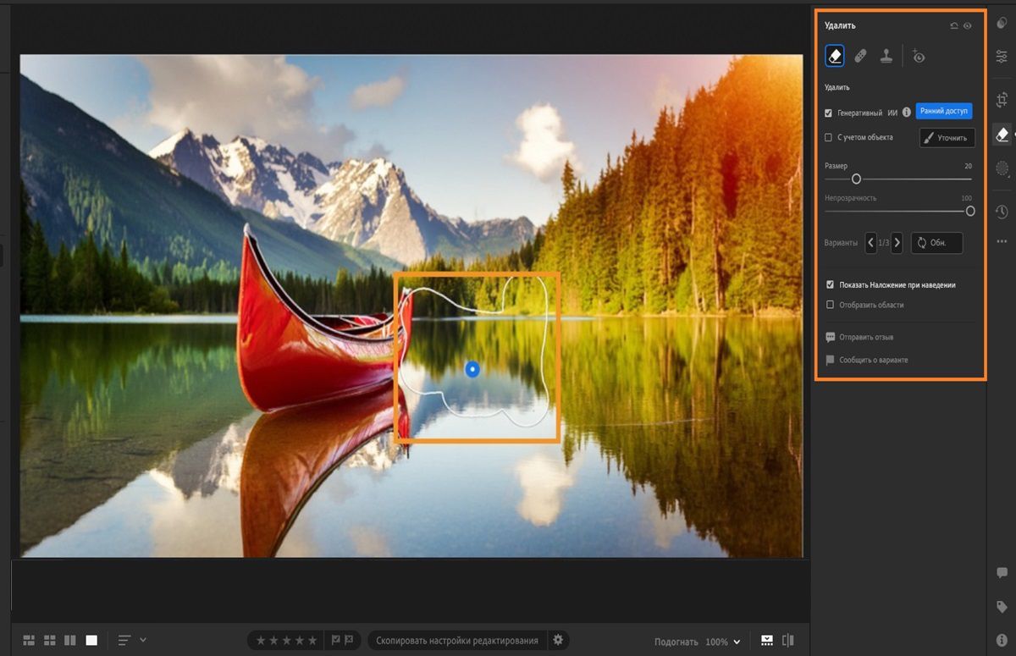This screenshot has height=656, width=1016.
Task: Click Подогнать fit zoom option
Action: 676,642
